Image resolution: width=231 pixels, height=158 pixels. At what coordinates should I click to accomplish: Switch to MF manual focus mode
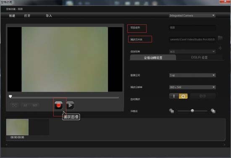click(35, 105)
